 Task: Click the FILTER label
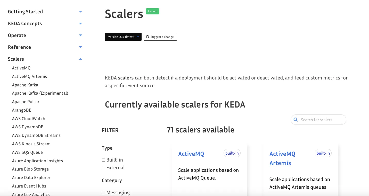[x=110, y=130]
